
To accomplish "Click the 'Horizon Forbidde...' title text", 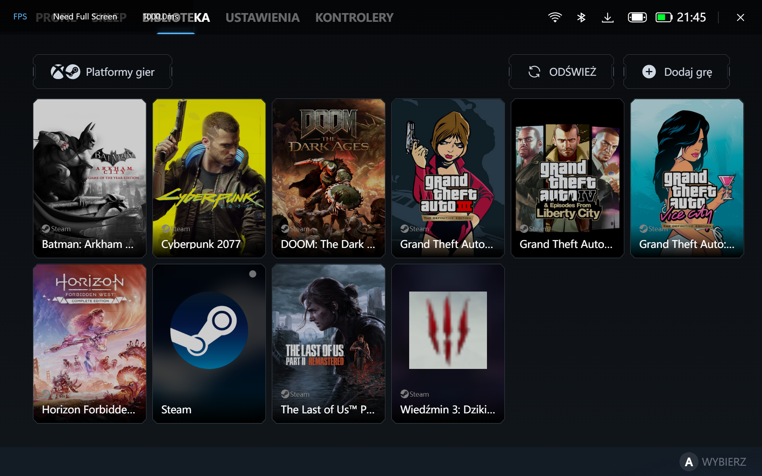I will (x=89, y=410).
